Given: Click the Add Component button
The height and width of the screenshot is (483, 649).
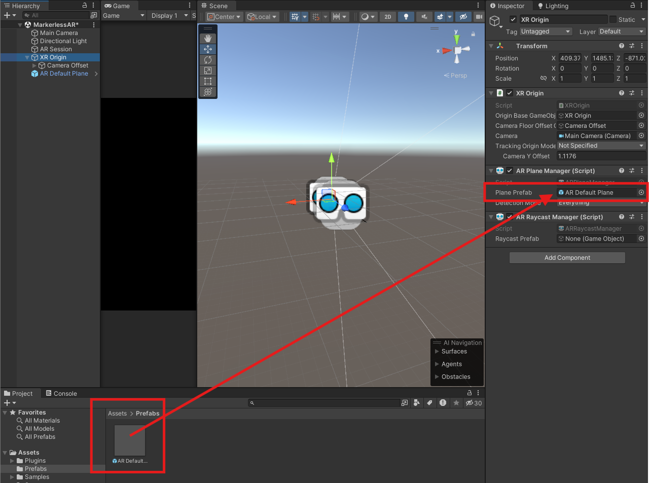Looking at the screenshot, I should point(567,258).
